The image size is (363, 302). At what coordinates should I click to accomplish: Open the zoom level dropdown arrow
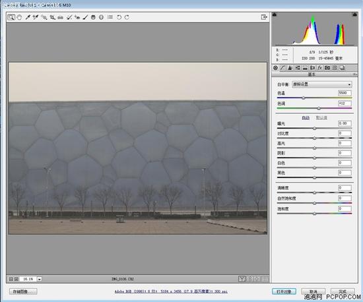40,279
